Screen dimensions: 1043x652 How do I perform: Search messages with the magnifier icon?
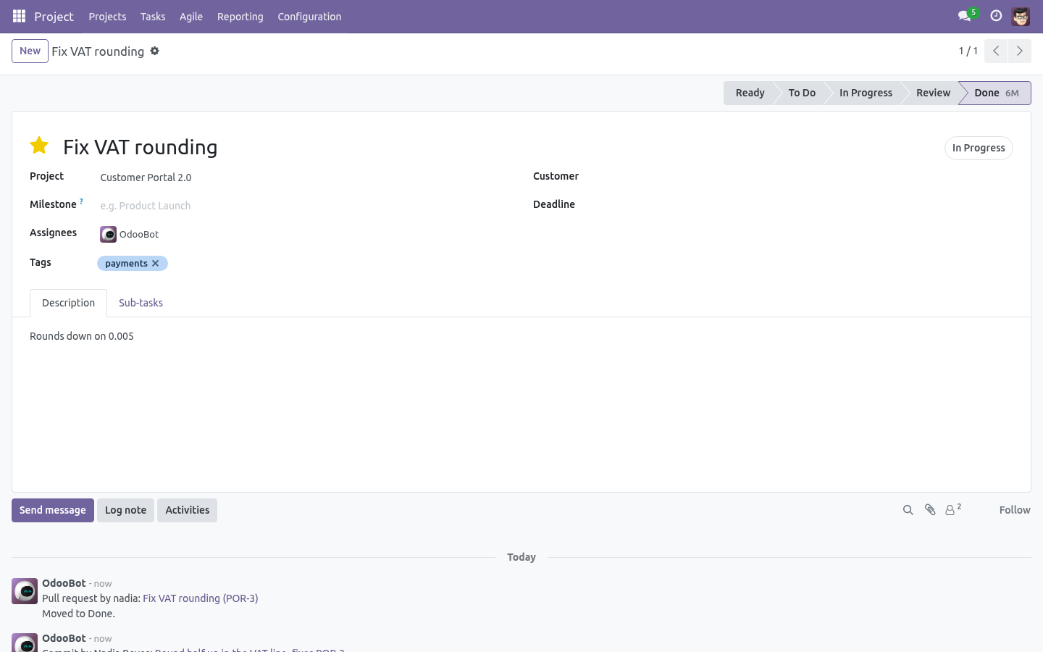908,510
